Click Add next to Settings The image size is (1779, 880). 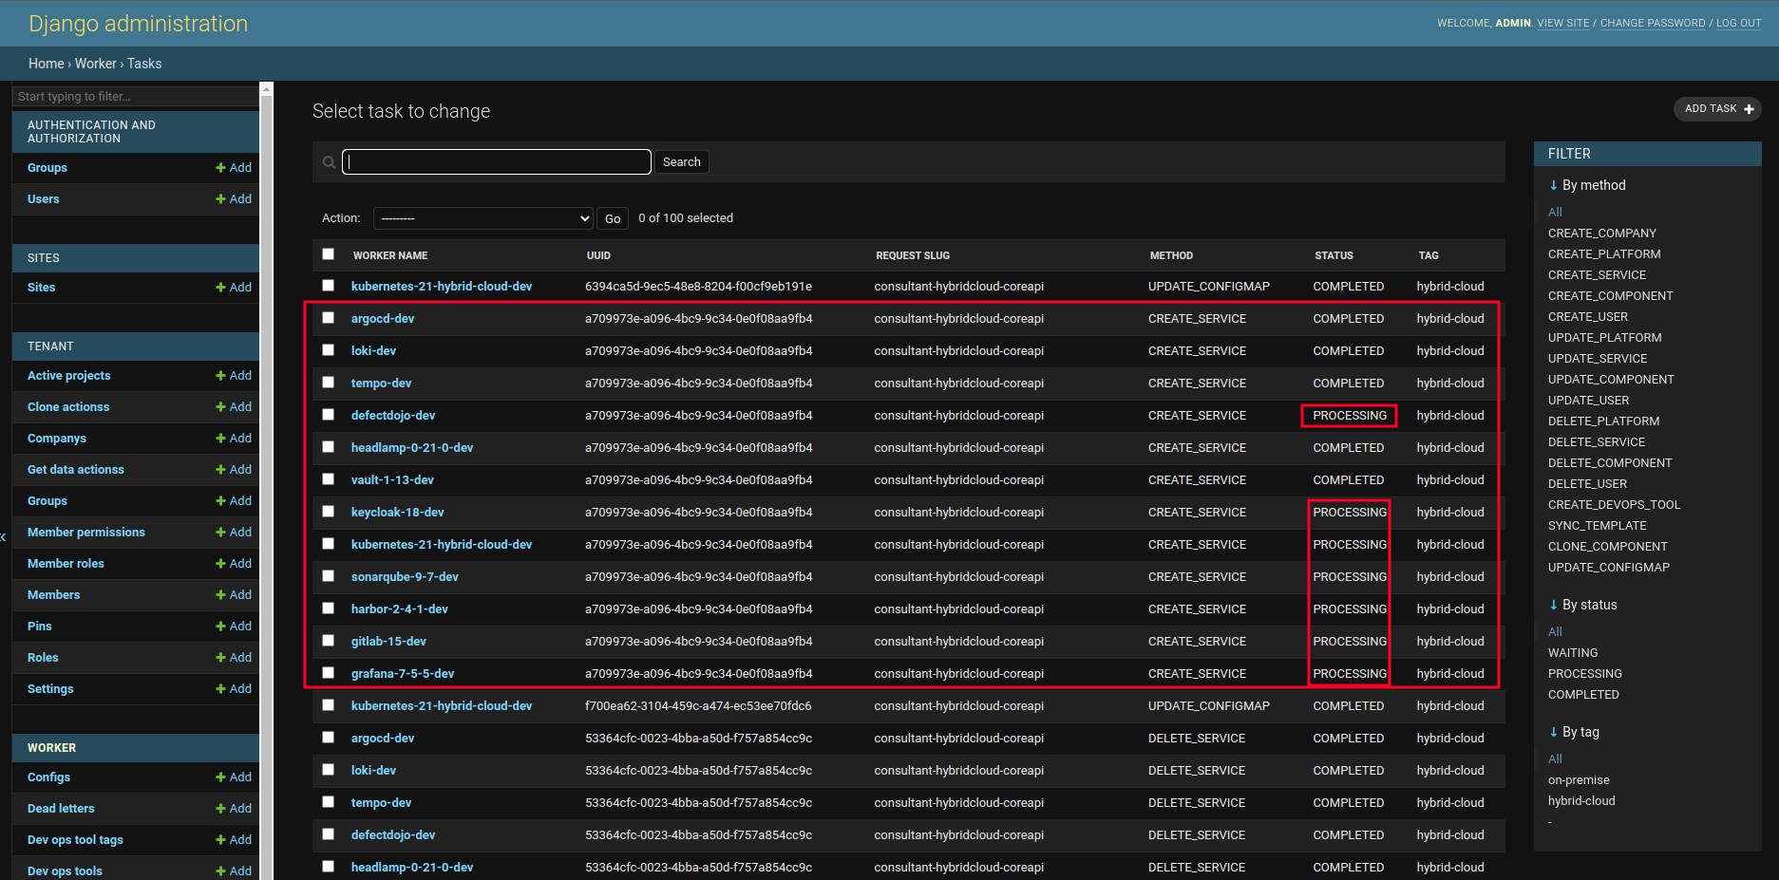coord(234,689)
